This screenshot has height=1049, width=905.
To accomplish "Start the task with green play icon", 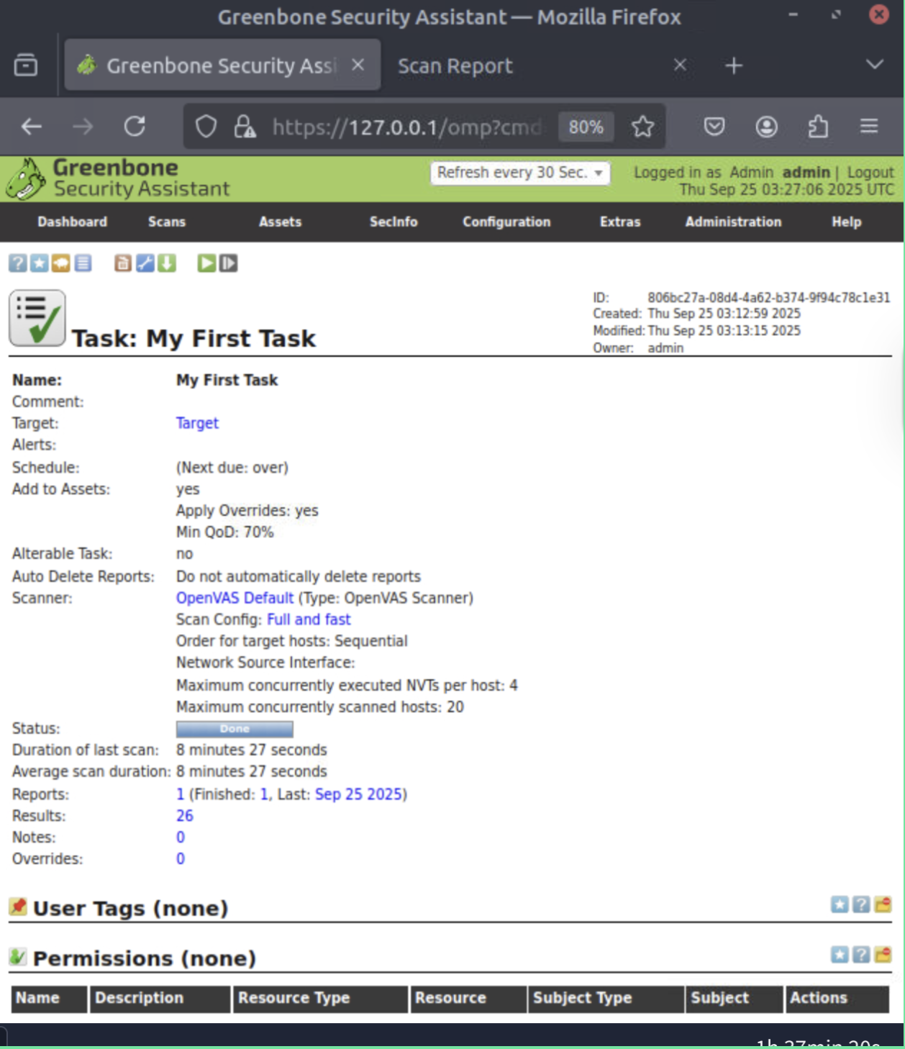I will [x=206, y=263].
